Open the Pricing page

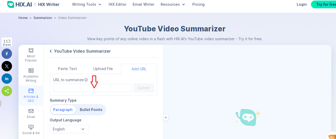pyautogui.click(x=198, y=4)
